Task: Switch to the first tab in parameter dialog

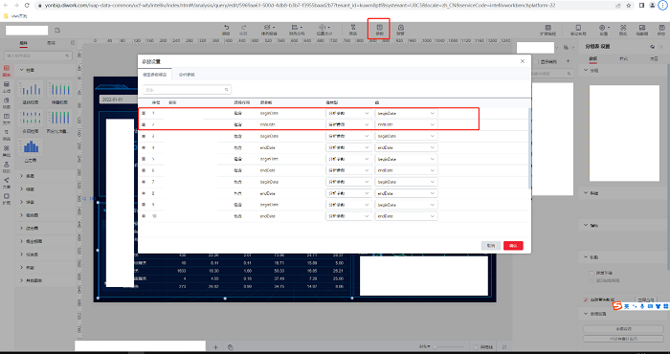Action: coord(155,75)
